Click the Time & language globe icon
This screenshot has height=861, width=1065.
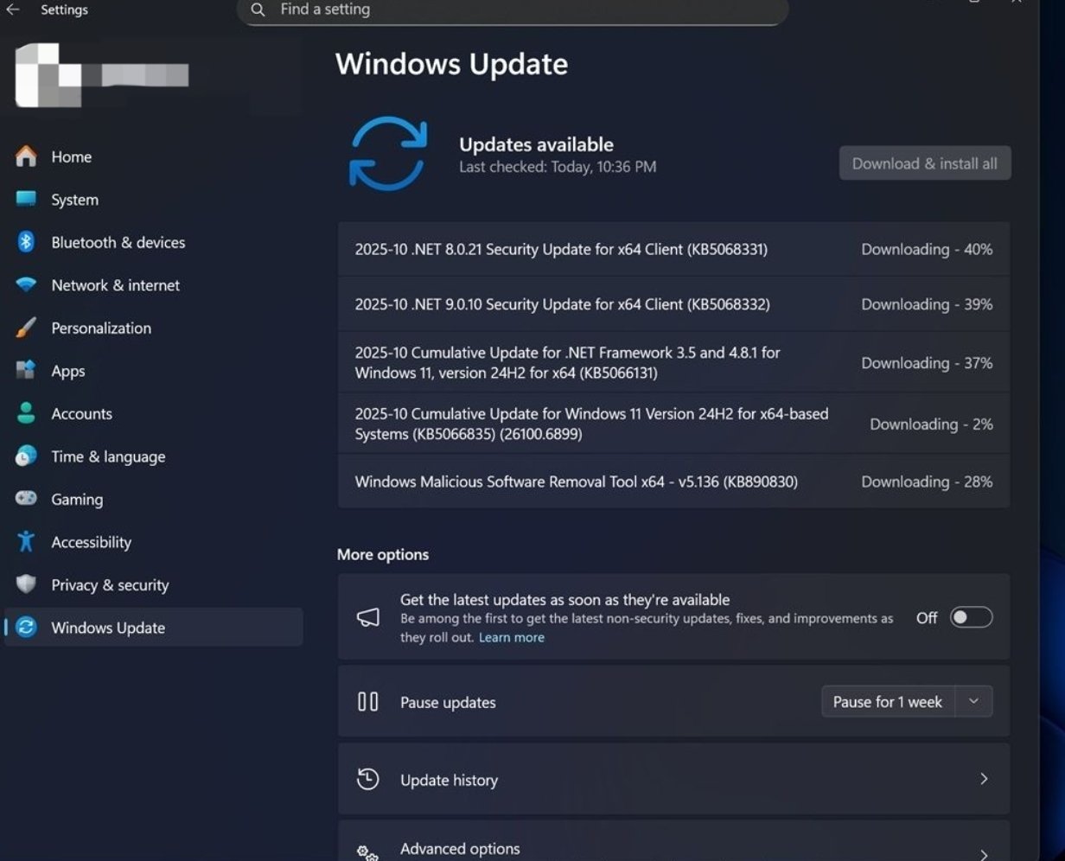click(27, 456)
